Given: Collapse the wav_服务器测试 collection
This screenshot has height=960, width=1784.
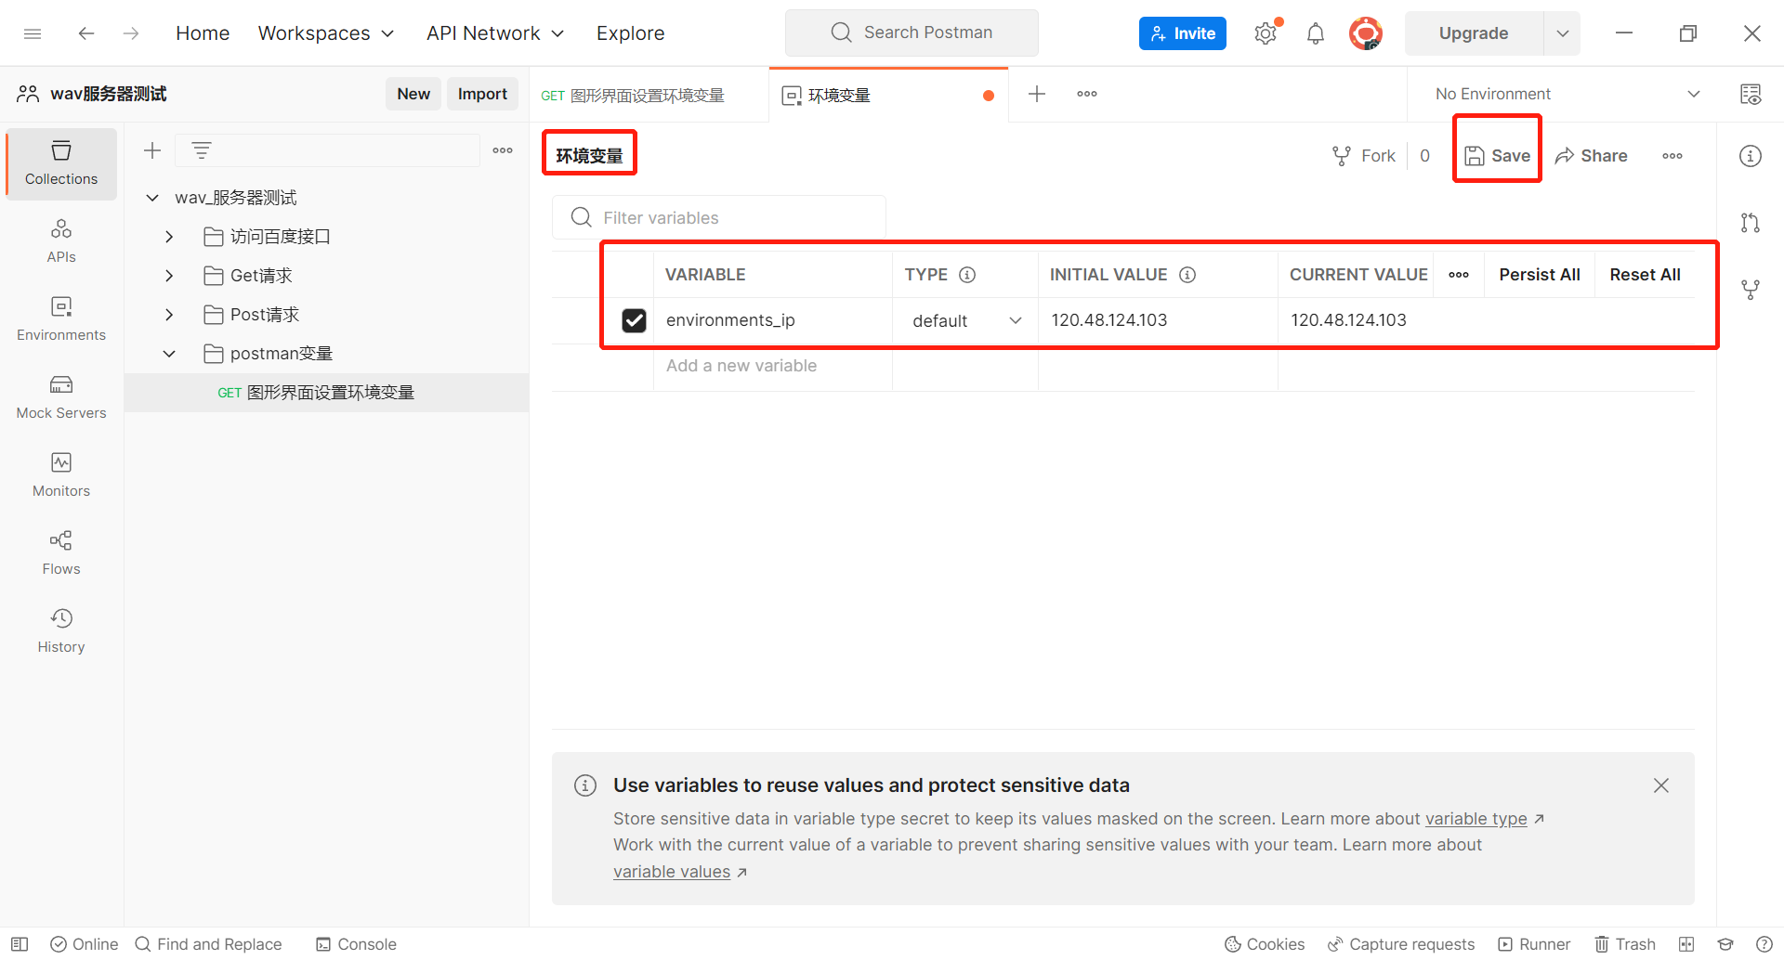Looking at the screenshot, I should pyautogui.click(x=152, y=198).
